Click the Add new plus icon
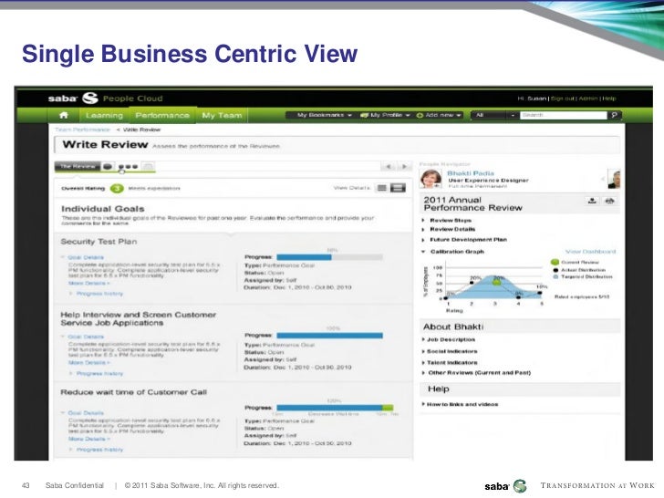 (420, 115)
